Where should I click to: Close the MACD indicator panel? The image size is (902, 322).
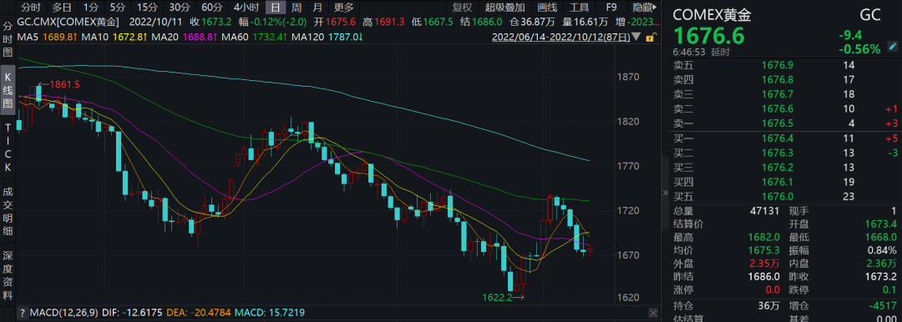pyautogui.click(x=653, y=314)
